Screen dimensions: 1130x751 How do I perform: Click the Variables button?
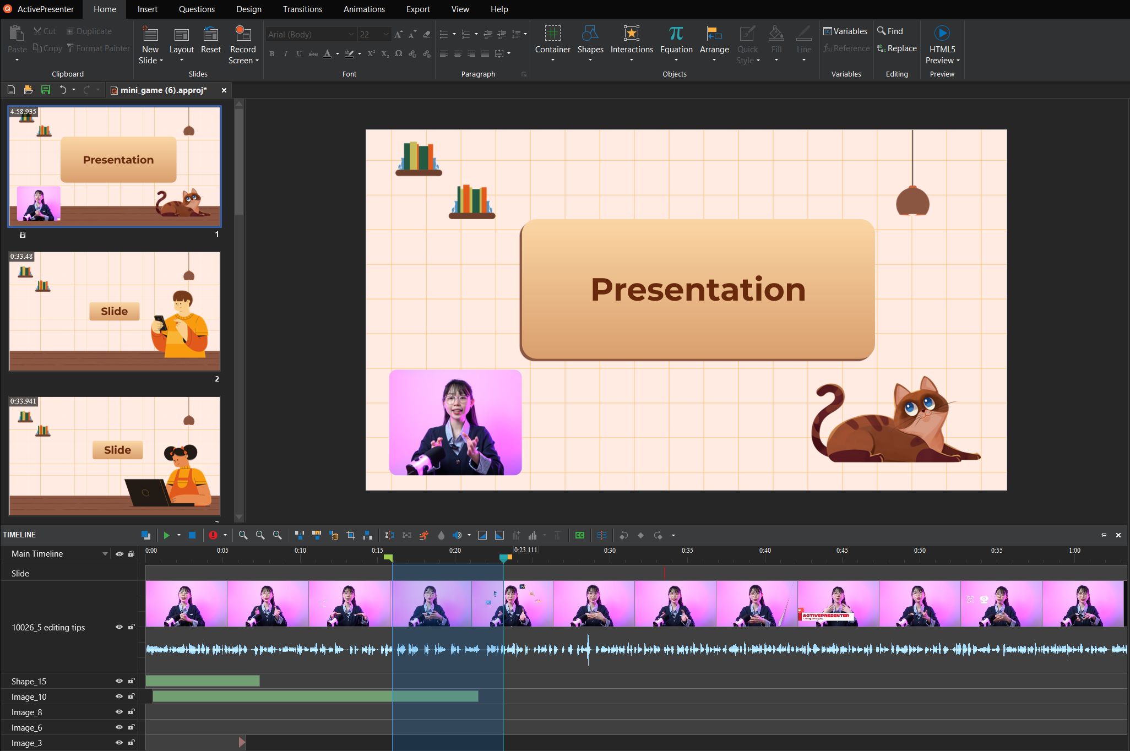tap(845, 31)
